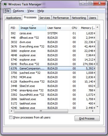The width and height of the screenshot is (108, 136).
Task: Click the Task Manager title bar icon
Action: pos(5,4)
